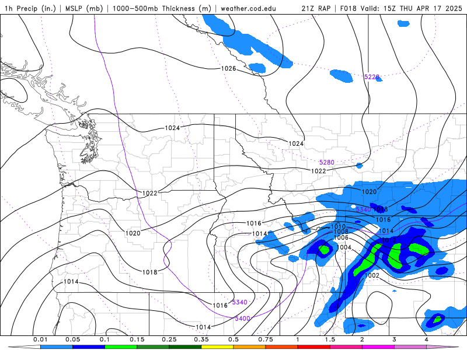Select the yellow 0.35–0.5 legend swatch
Screen dimensions: 467x350
[x=217, y=347]
